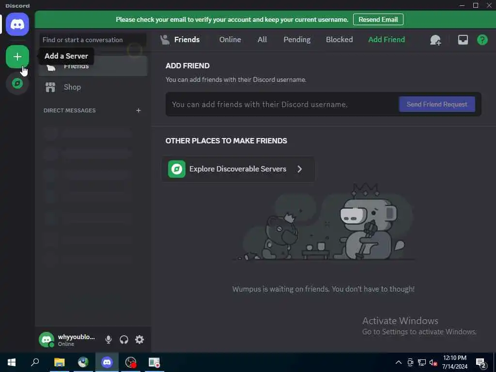Click chevron on Explore Discoverable Servers
The image size is (496, 372).
299,169
